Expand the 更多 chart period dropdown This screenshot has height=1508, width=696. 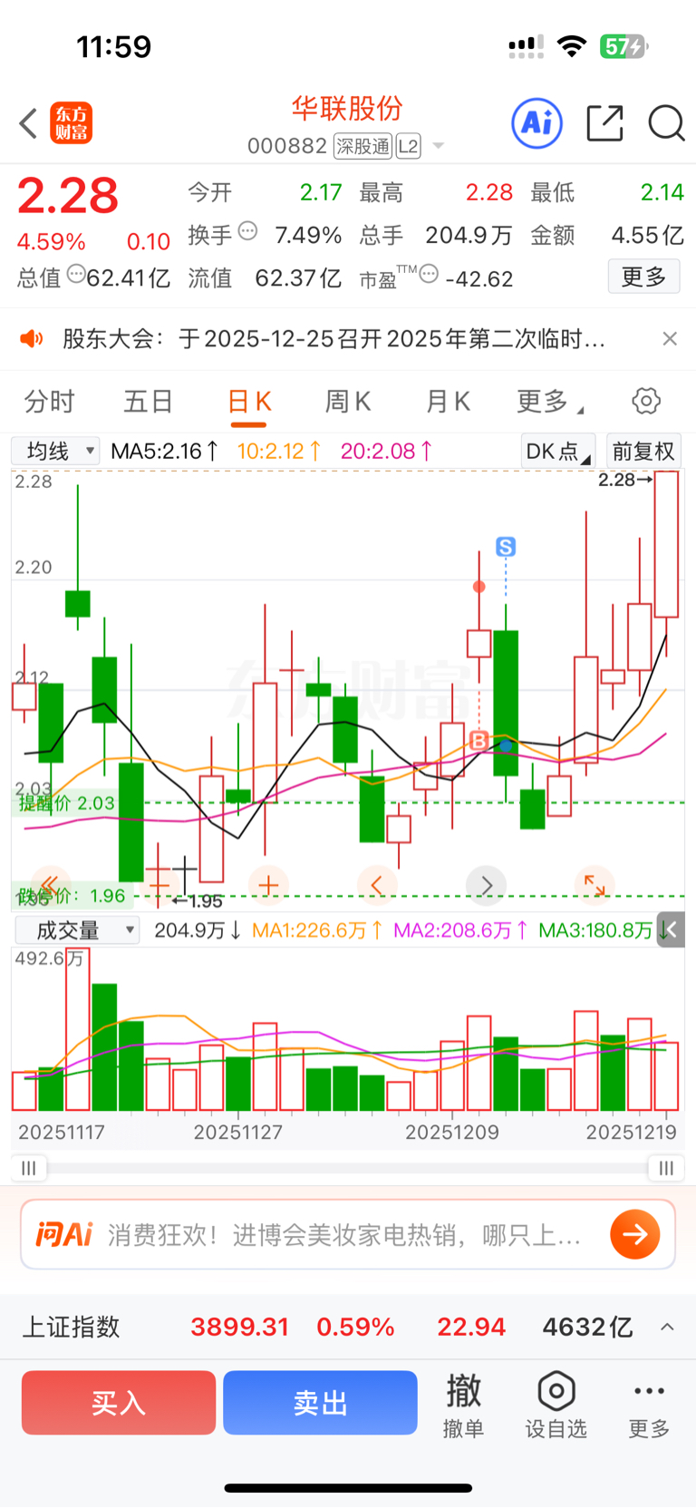click(550, 401)
